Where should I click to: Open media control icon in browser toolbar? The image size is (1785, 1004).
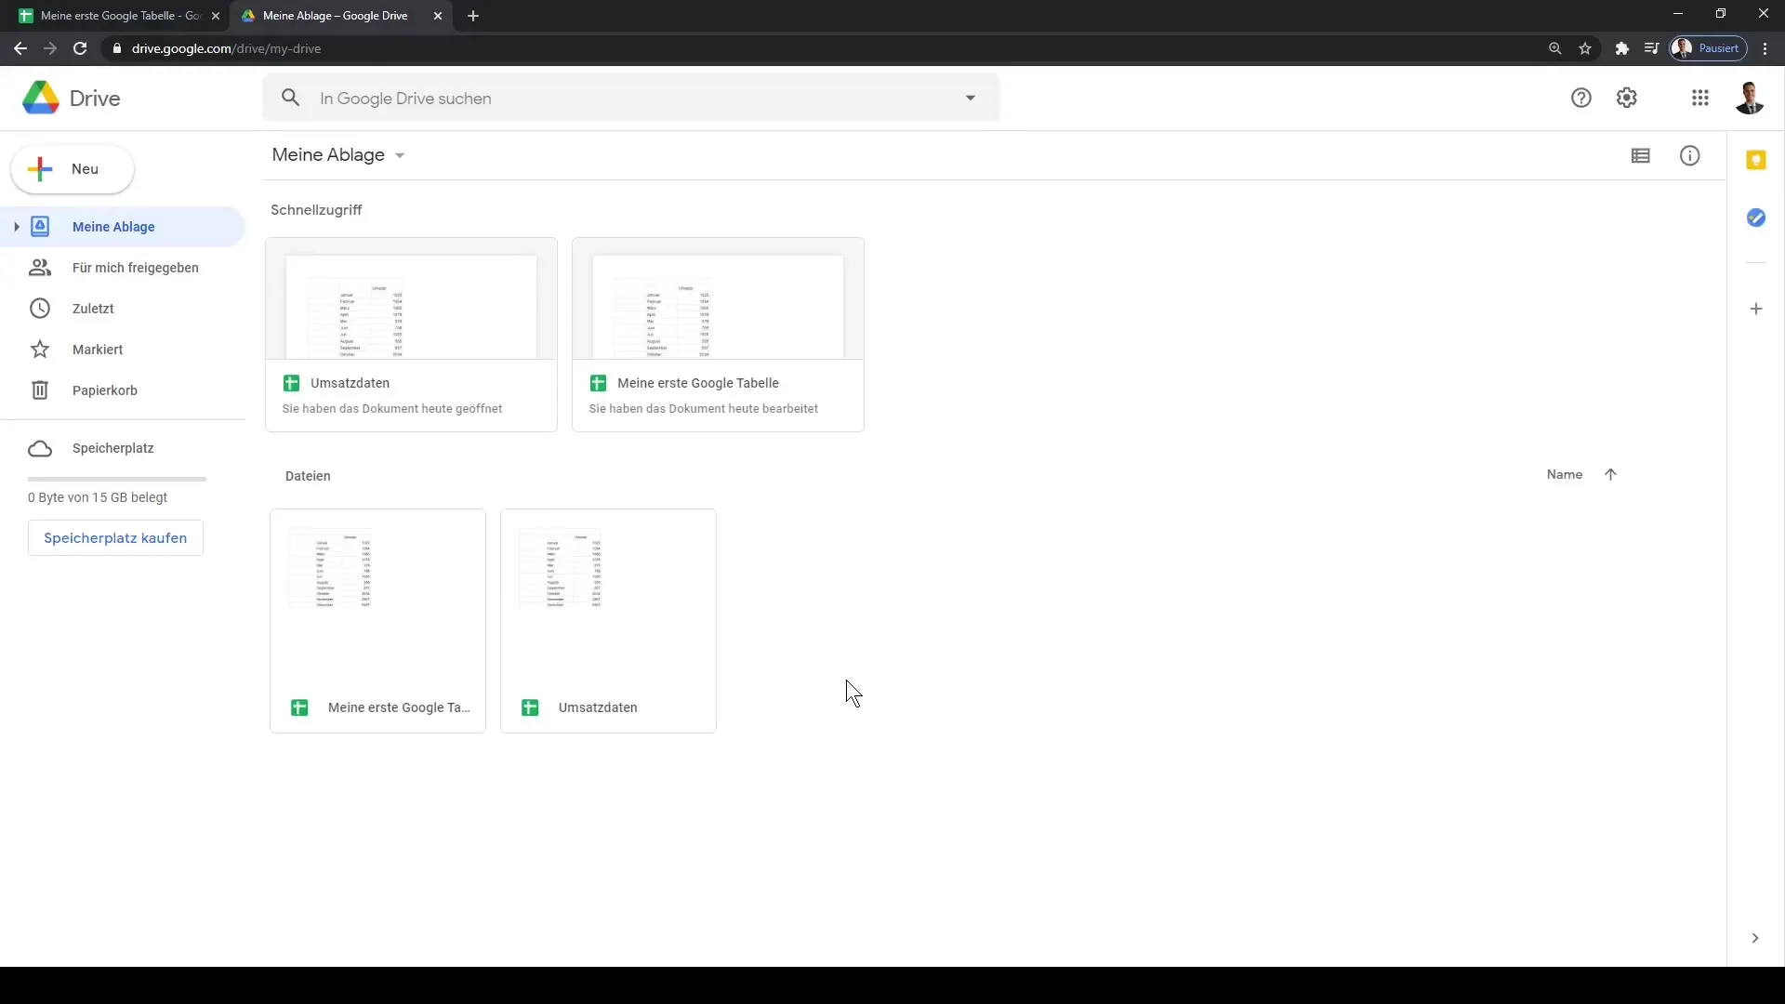(x=1651, y=48)
